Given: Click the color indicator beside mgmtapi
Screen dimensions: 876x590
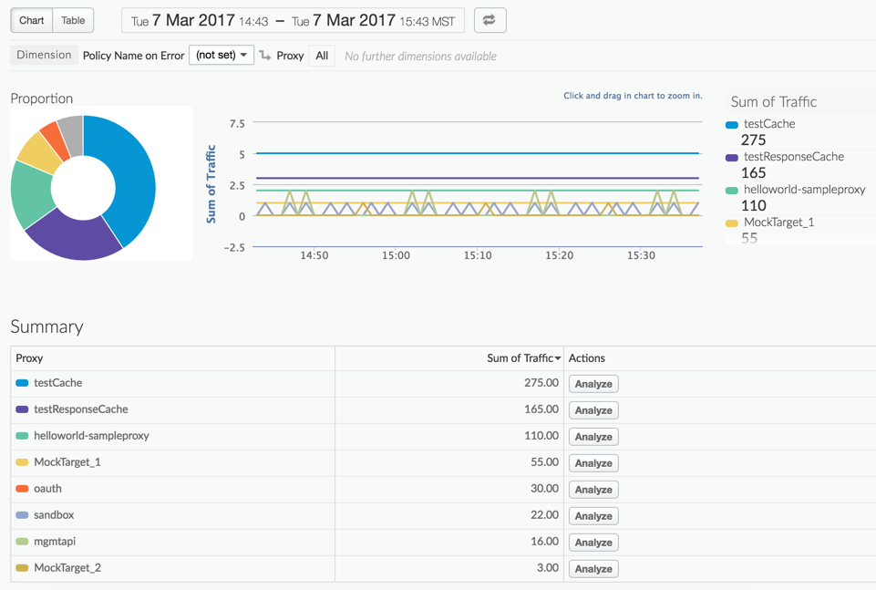Looking at the screenshot, I should point(23,542).
